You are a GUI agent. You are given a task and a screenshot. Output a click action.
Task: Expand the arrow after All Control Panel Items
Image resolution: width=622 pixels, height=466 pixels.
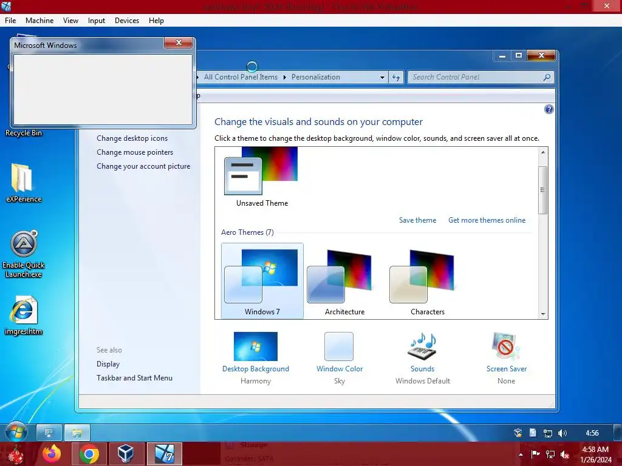284,77
